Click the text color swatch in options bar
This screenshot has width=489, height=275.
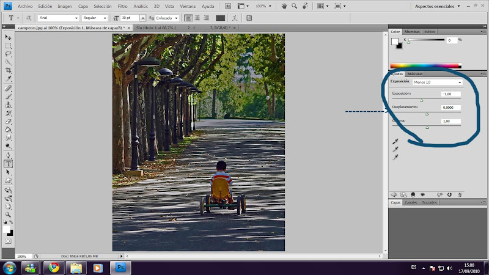tap(220, 18)
